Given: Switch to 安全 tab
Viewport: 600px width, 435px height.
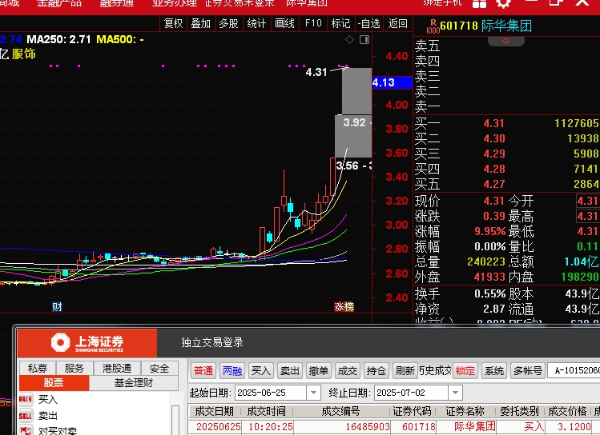Looking at the screenshot, I should [159, 368].
